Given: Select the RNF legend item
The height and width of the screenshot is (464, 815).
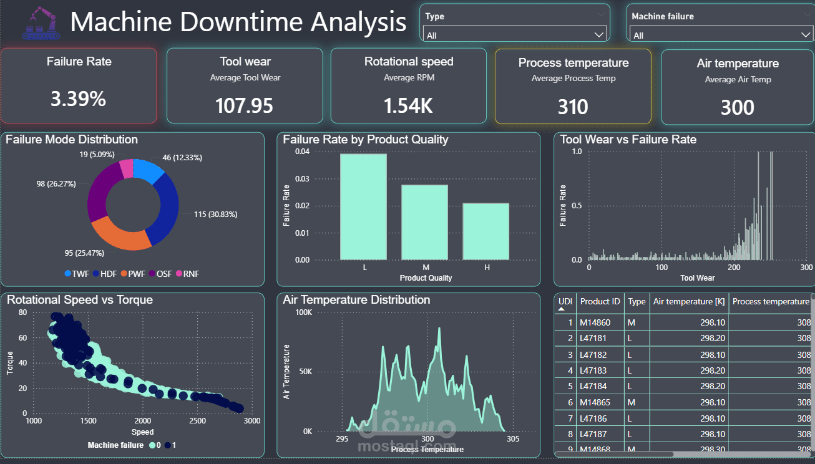Looking at the screenshot, I should click(187, 274).
